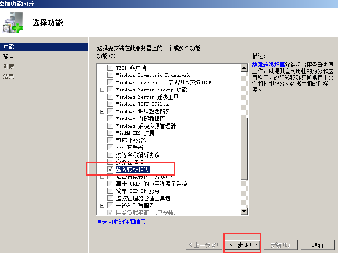Check Windows 进程激活服务 checkbox
Viewport: 338px width, 253px height.
coord(111,111)
